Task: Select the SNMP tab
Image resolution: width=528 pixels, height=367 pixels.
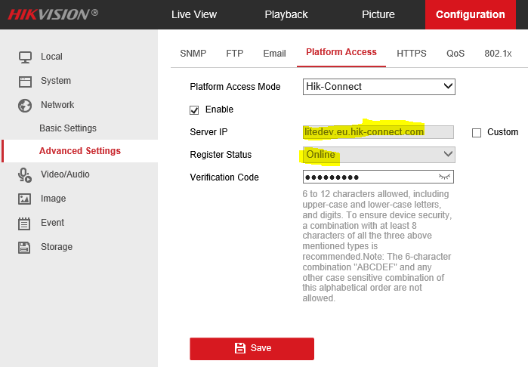Action: coord(193,54)
